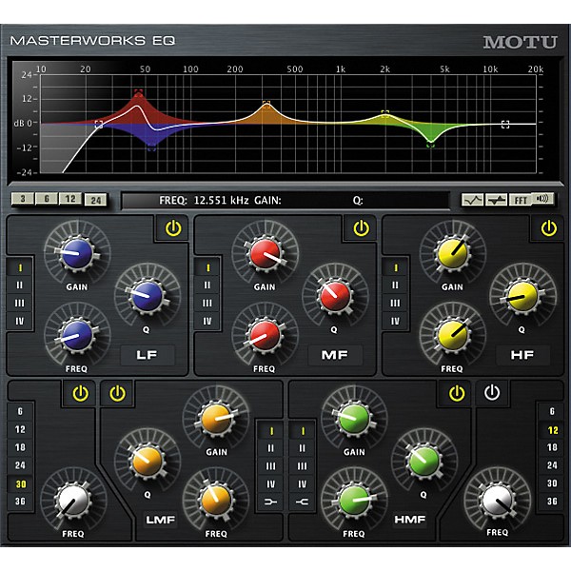
Task: Click the white high-cut FREQ knob
Action: coord(497,500)
